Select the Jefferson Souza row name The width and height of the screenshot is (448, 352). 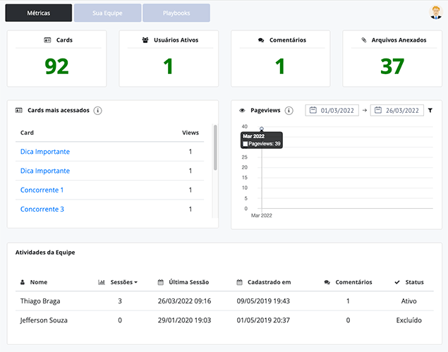44,320
